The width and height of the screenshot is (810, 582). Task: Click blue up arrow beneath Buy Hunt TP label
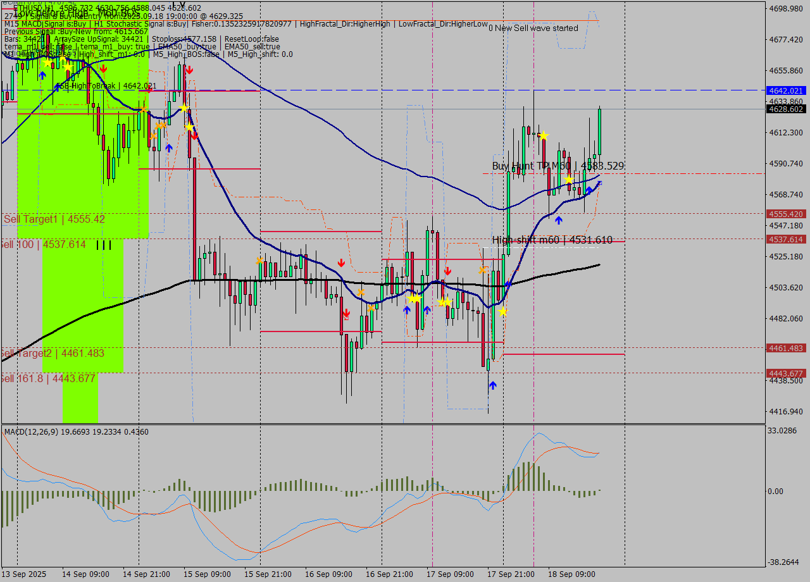point(558,220)
